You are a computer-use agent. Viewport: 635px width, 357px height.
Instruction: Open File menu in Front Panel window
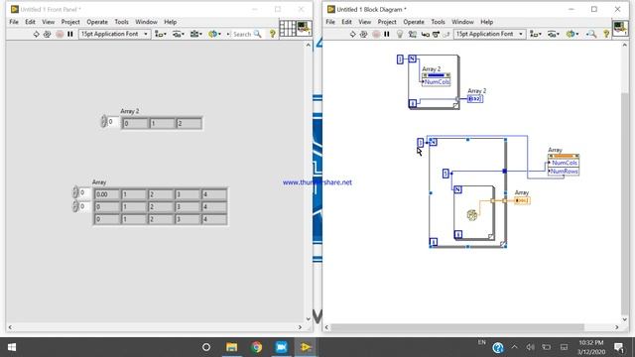click(x=14, y=22)
